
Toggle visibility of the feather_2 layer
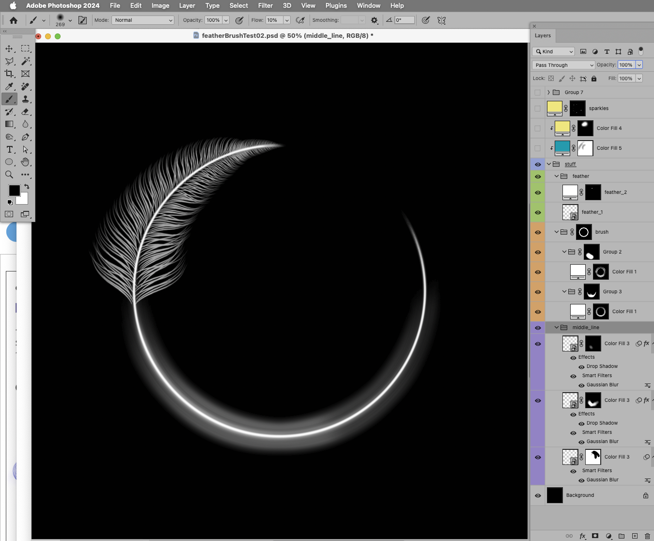[x=538, y=192]
